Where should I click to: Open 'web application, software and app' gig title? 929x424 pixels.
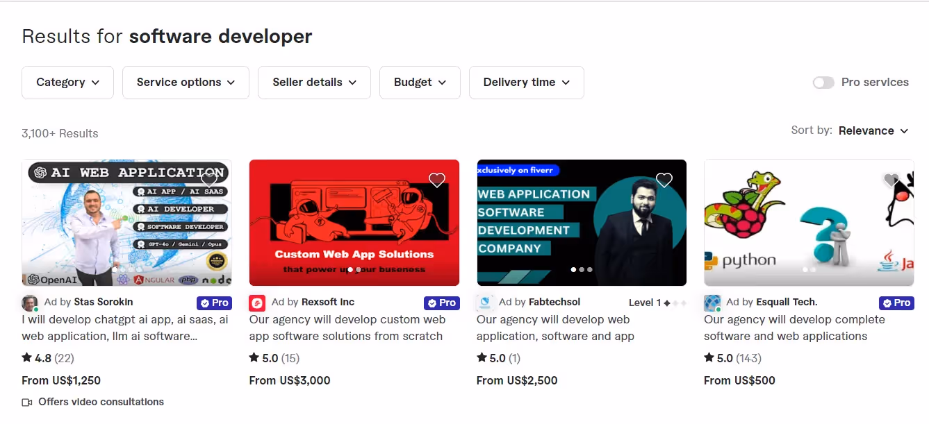tap(555, 328)
